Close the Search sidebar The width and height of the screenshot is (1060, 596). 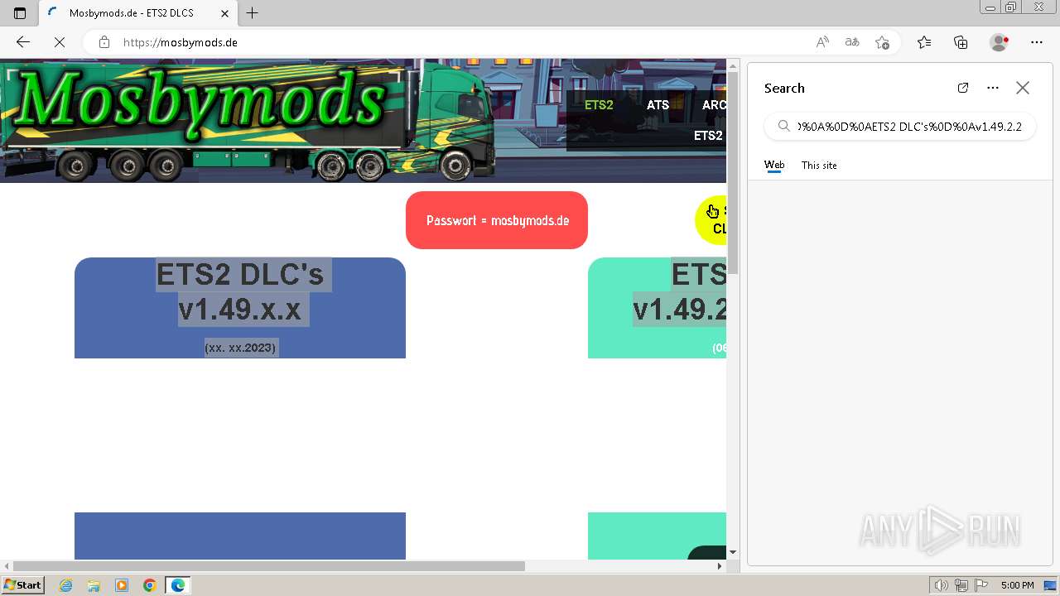point(1023,88)
